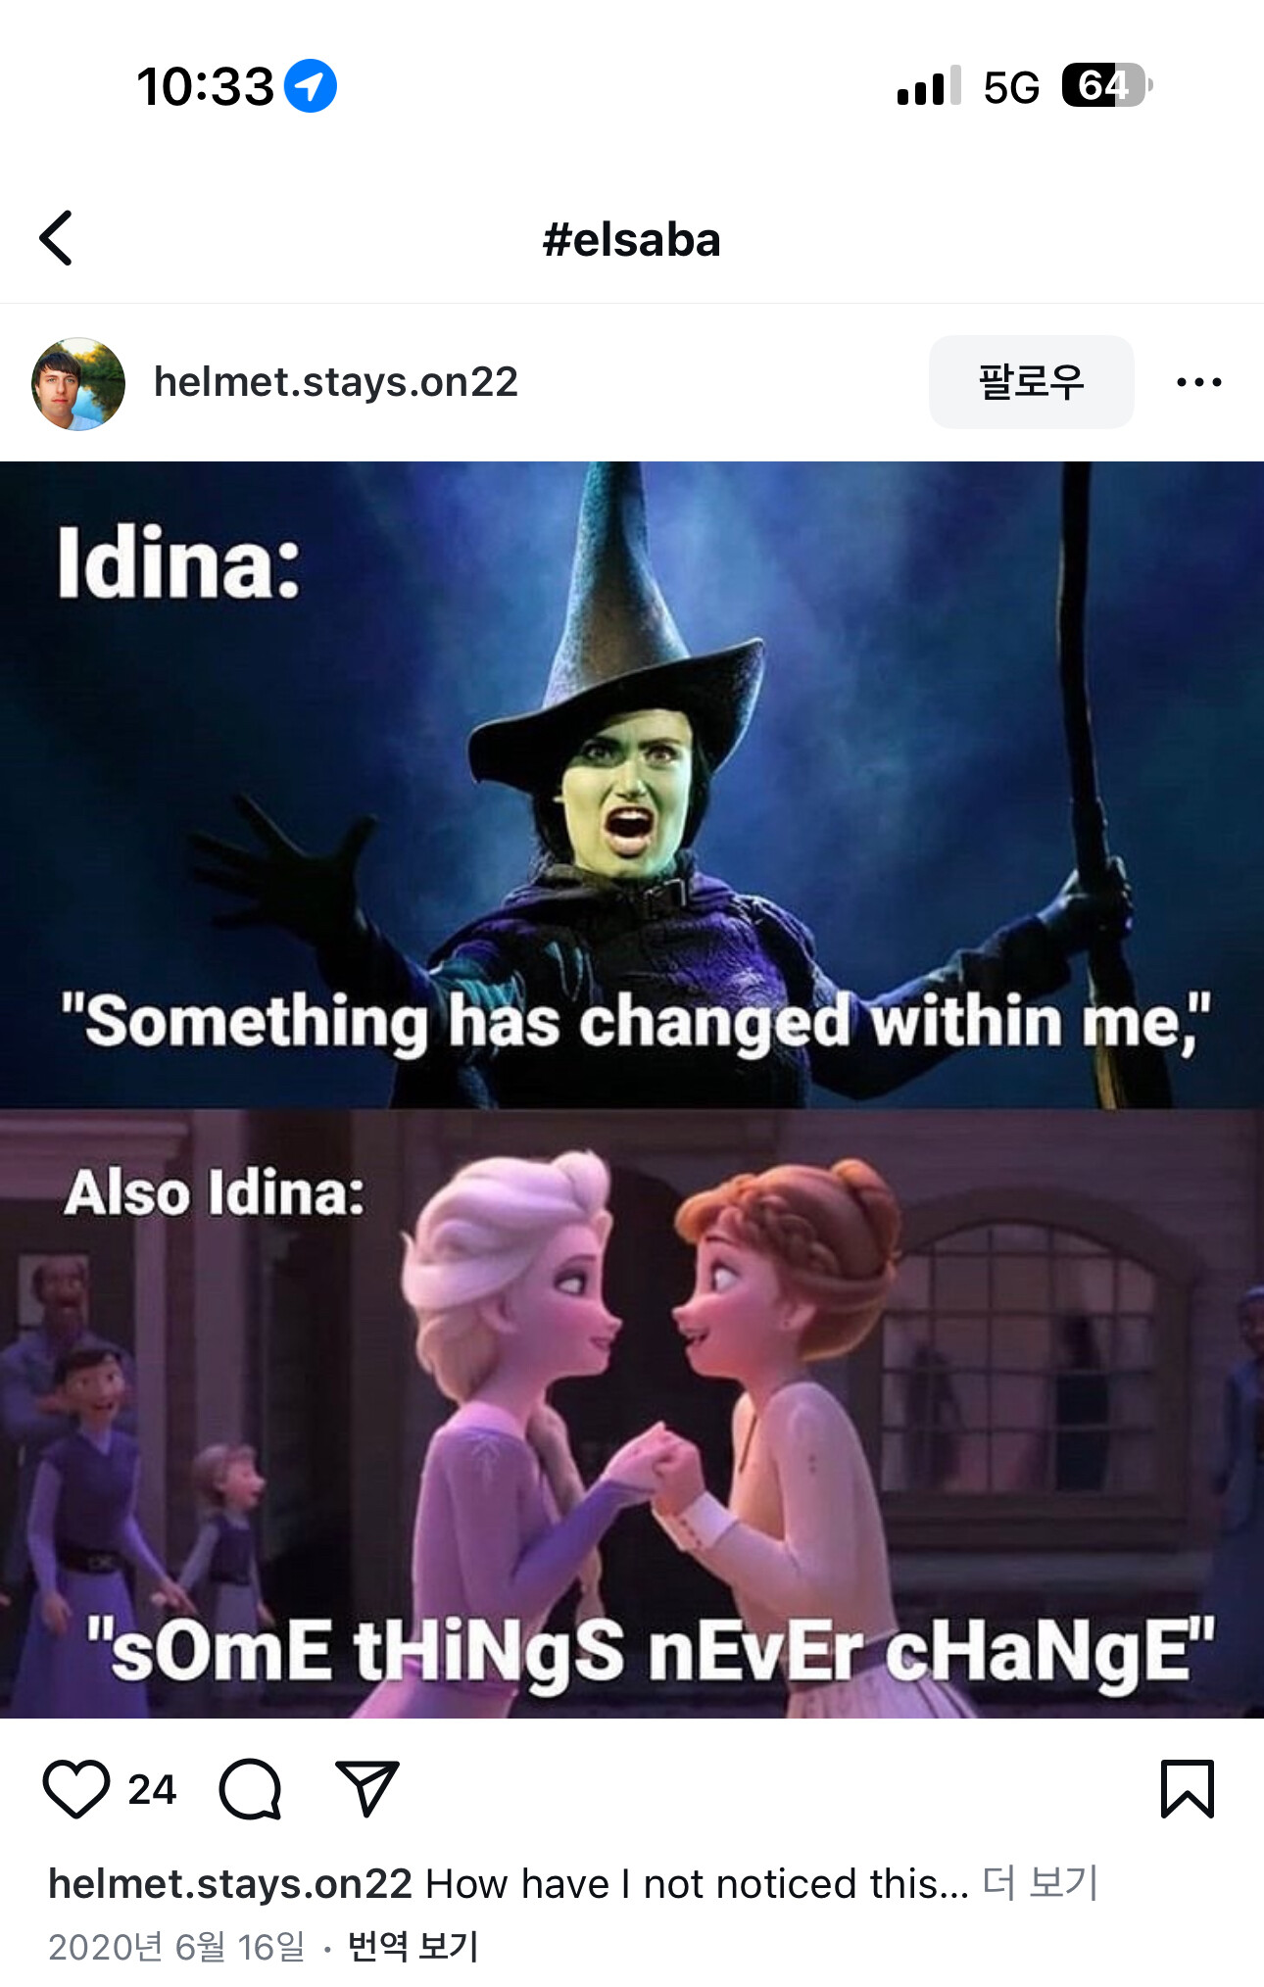Tap the #elsaba hashtag title
Screen dimensions: 1264x1987
[x=632, y=239]
